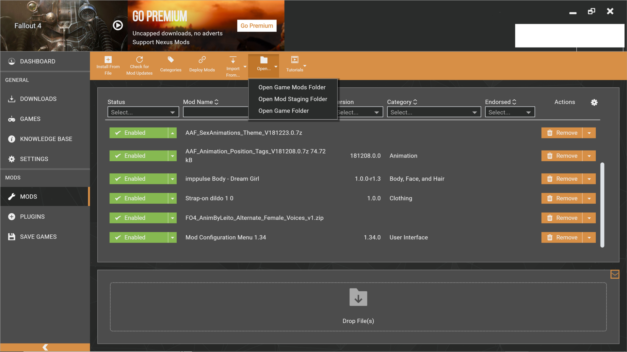This screenshot has height=352, width=627.
Task: Click the Drop File(s) drop zone
Action: click(358, 307)
